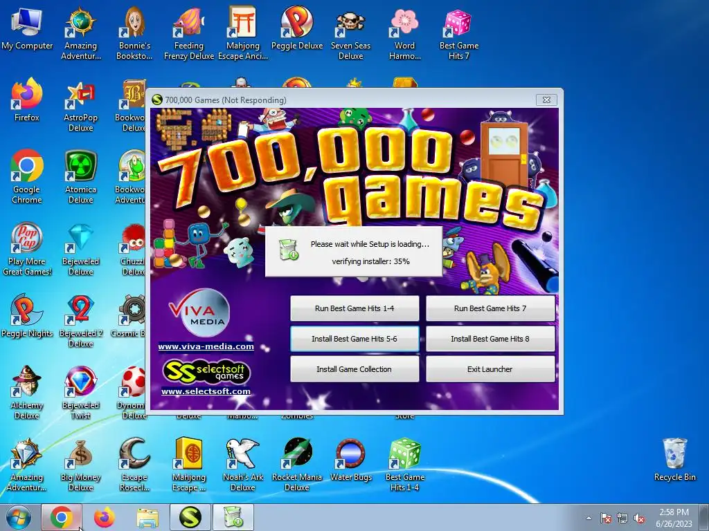The image size is (709, 531).
Task: Launch Big Money Deluxe money bag icon
Action: click(80, 465)
